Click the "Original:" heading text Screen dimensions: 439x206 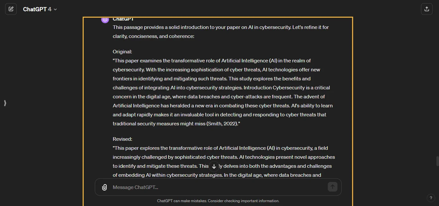[122, 52]
